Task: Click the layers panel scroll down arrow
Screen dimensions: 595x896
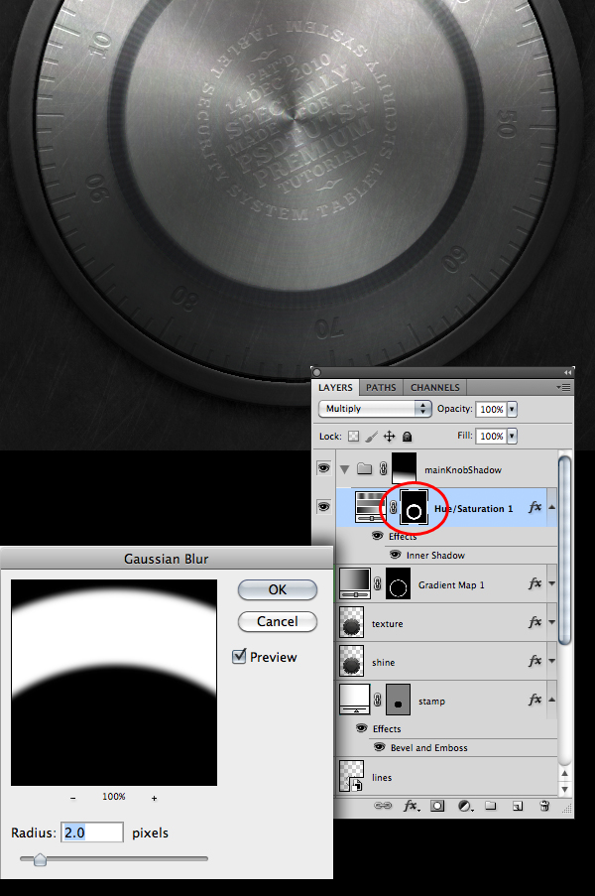Action: [x=564, y=789]
